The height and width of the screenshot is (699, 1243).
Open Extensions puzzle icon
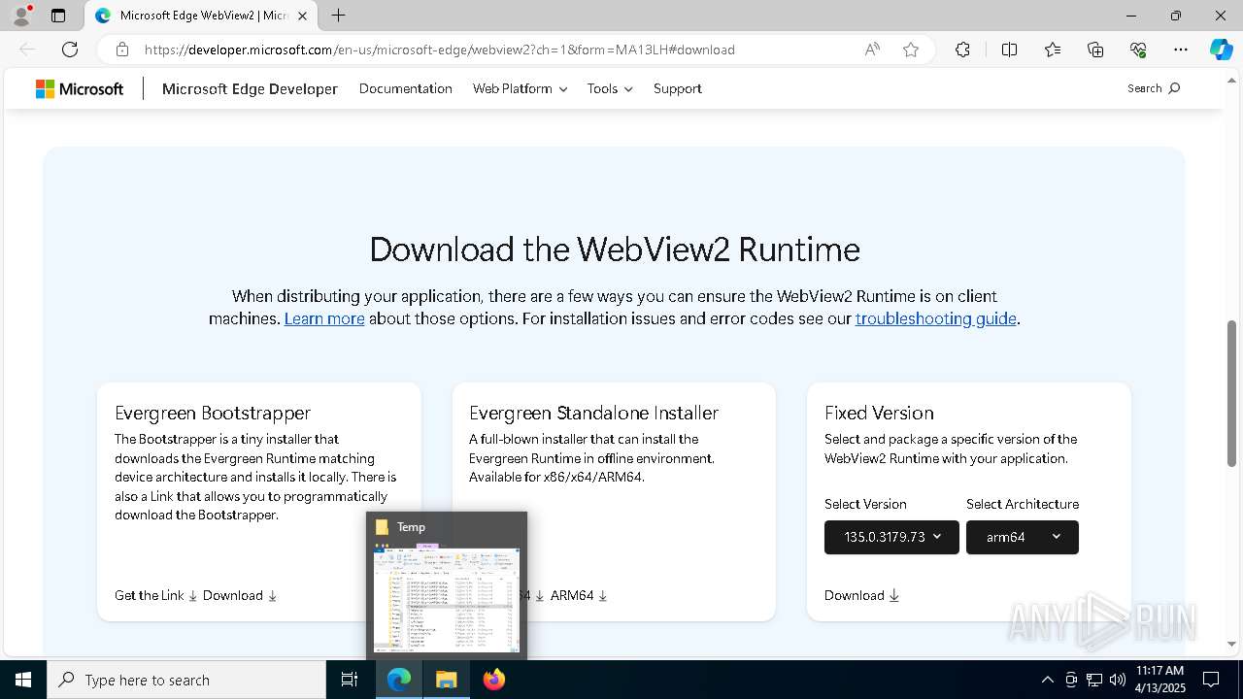pyautogui.click(x=962, y=50)
